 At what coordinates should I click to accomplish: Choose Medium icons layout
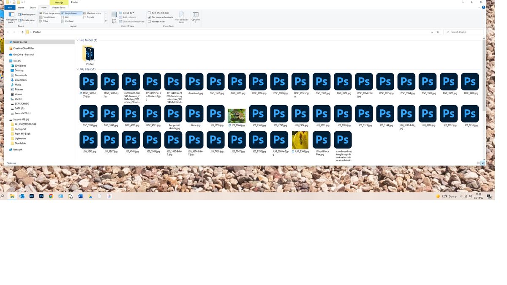(x=92, y=13)
